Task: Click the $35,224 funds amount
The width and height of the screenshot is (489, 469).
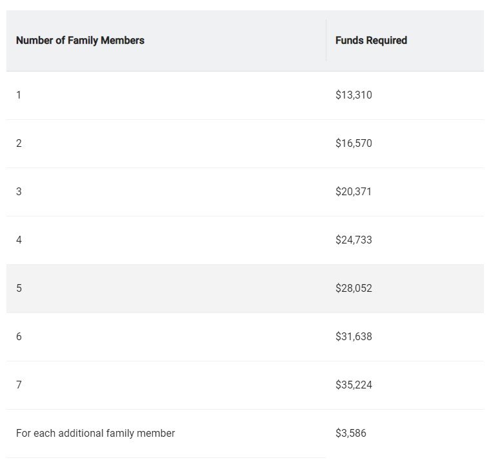Action: click(354, 385)
